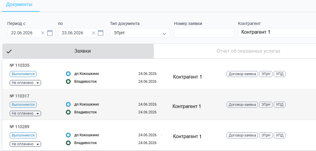Click Владивосток in order 110289
316x151 pixels.
pyautogui.click(x=85, y=143)
